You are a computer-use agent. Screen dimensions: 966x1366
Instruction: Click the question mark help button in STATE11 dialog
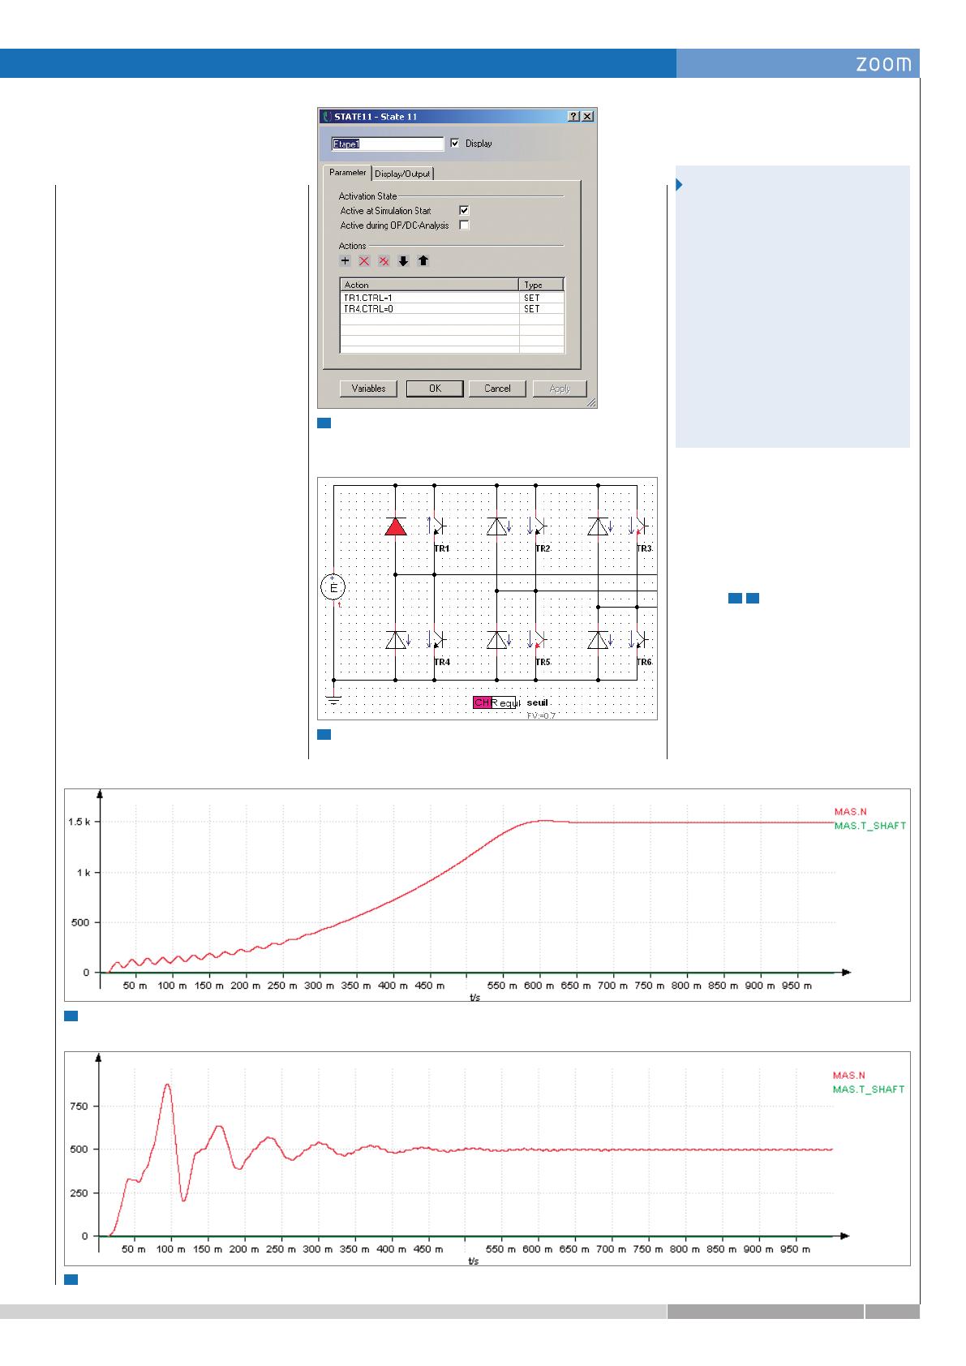pyautogui.click(x=574, y=117)
